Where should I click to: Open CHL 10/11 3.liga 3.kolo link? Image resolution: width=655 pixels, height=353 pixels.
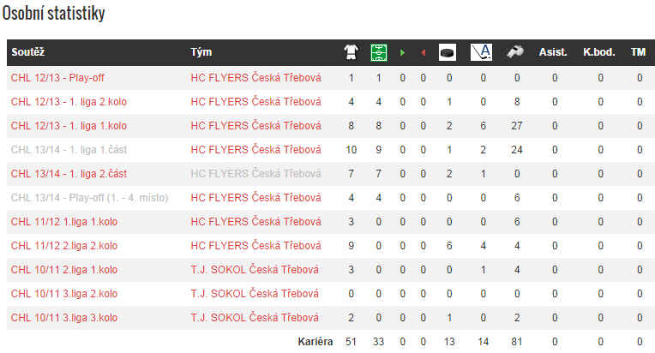click(63, 318)
